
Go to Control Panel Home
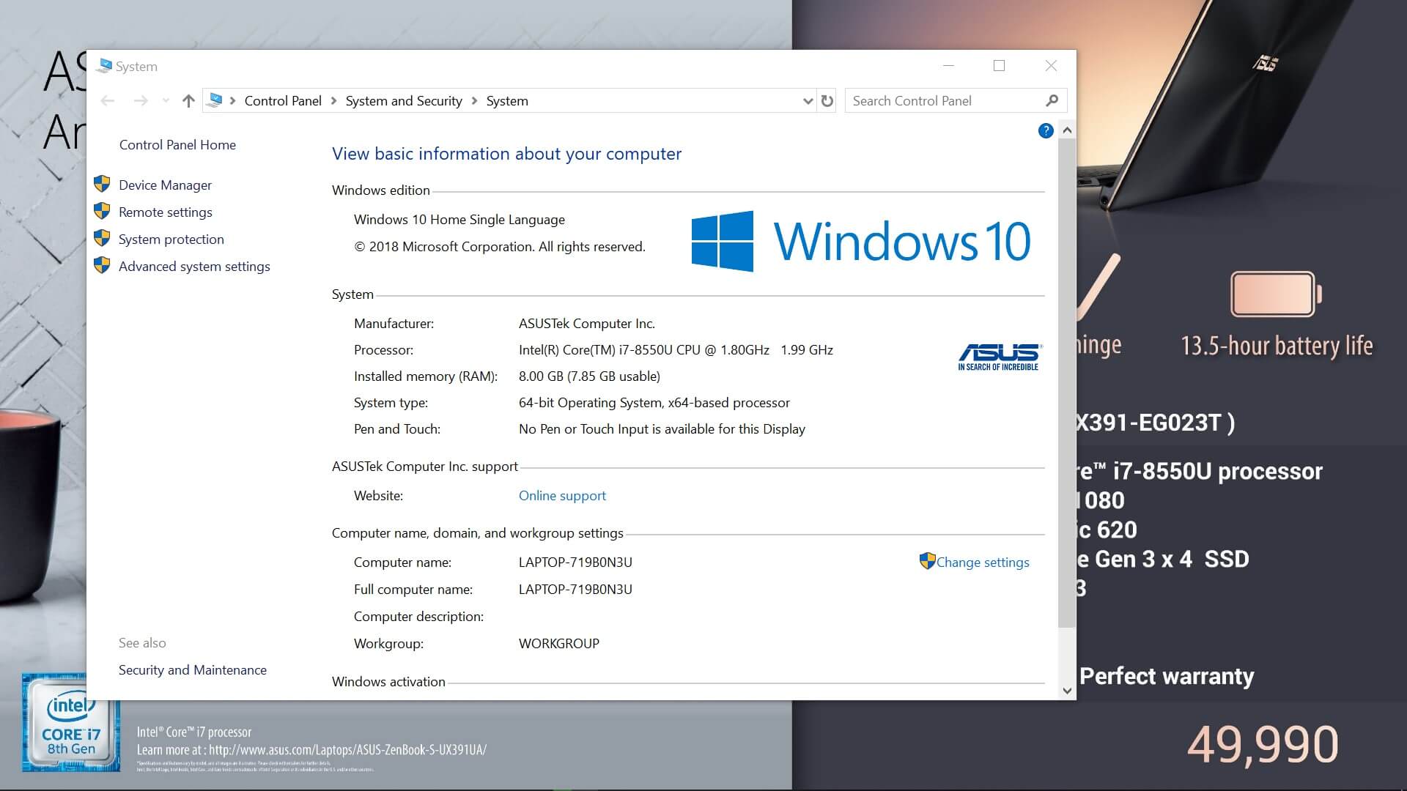point(177,145)
